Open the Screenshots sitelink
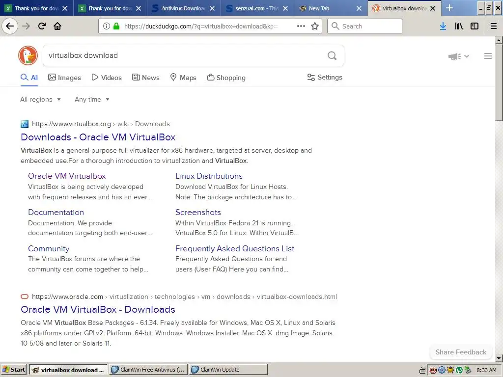 tap(198, 212)
